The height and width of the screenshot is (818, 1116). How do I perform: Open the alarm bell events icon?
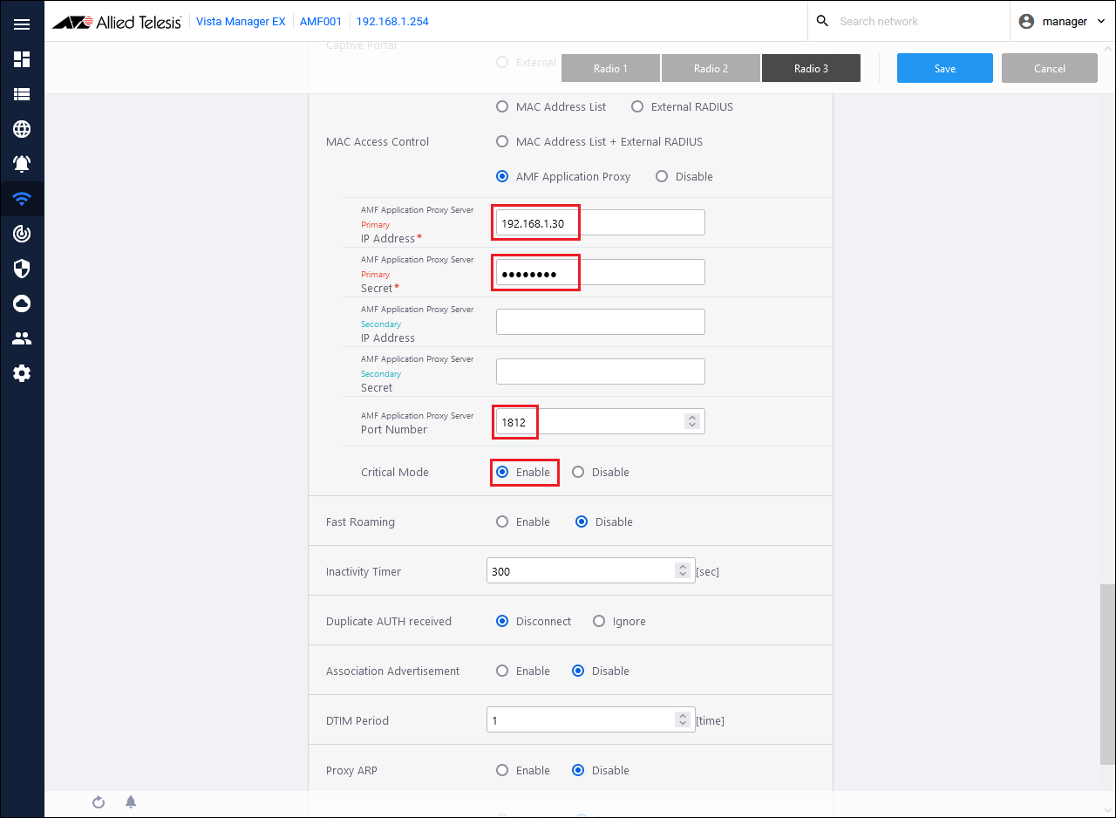(x=22, y=164)
